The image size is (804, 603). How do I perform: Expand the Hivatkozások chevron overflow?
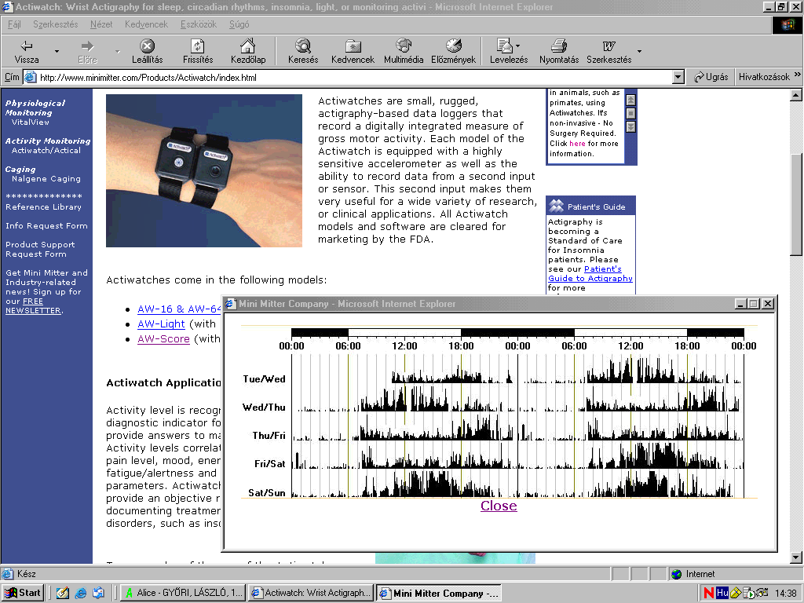[x=798, y=75]
